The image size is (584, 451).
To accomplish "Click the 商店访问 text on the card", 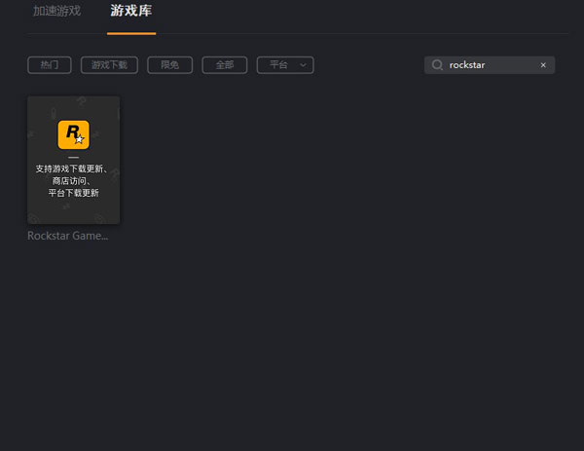I will [x=73, y=181].
